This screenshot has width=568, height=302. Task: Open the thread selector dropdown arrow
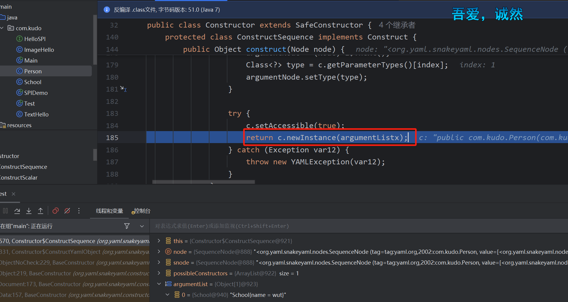click(142, 226)
